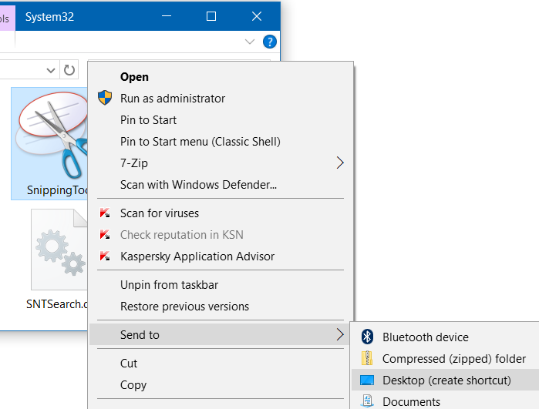The height and width of the screenshot is (409, 539).
Task: Open the Send to submenu
Action: point(219,334)
